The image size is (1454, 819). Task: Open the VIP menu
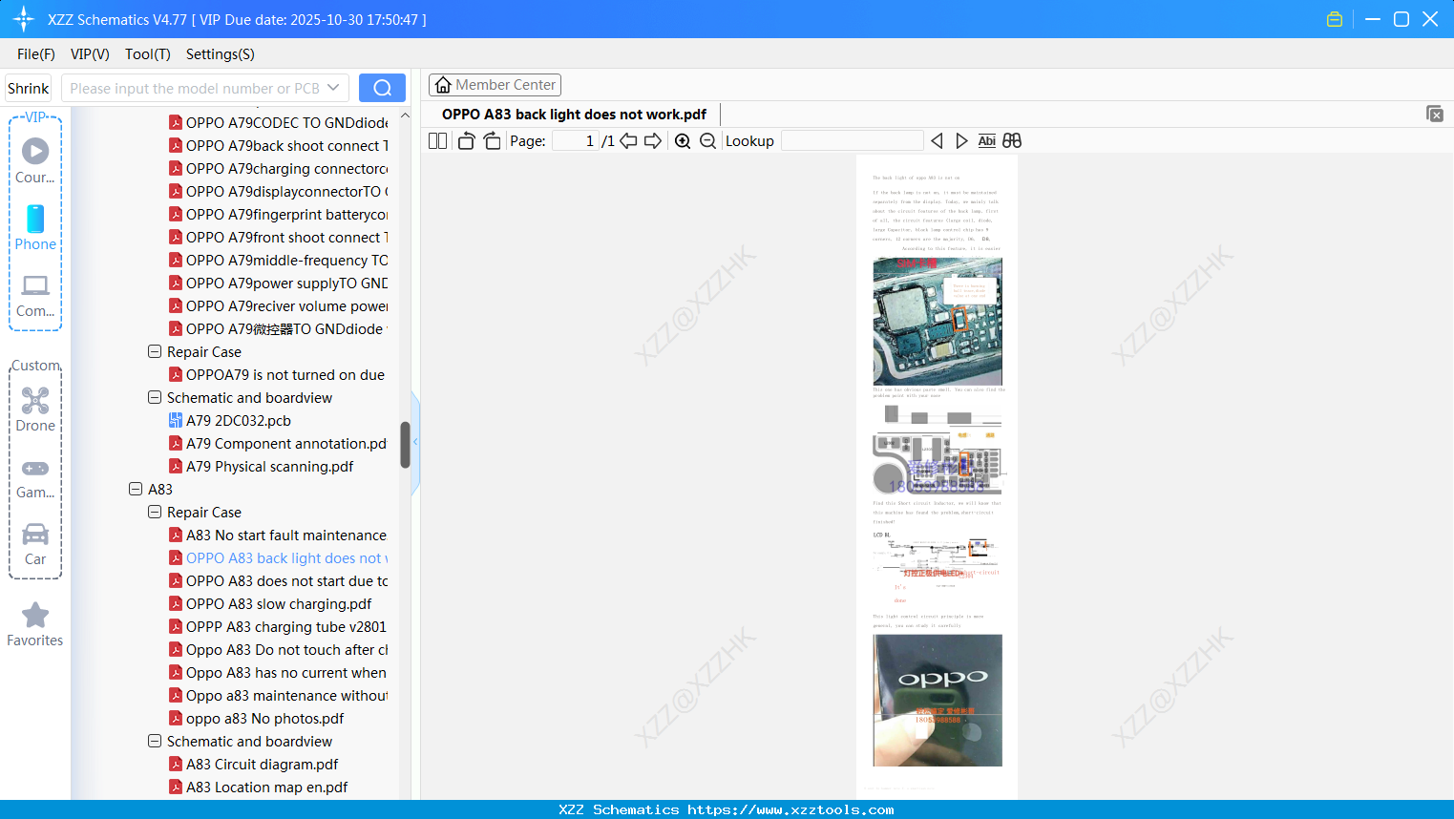click(x=90, y=54)
